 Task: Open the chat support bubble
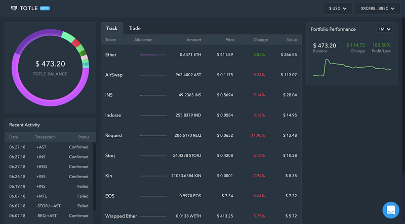[x=391, y=210]
